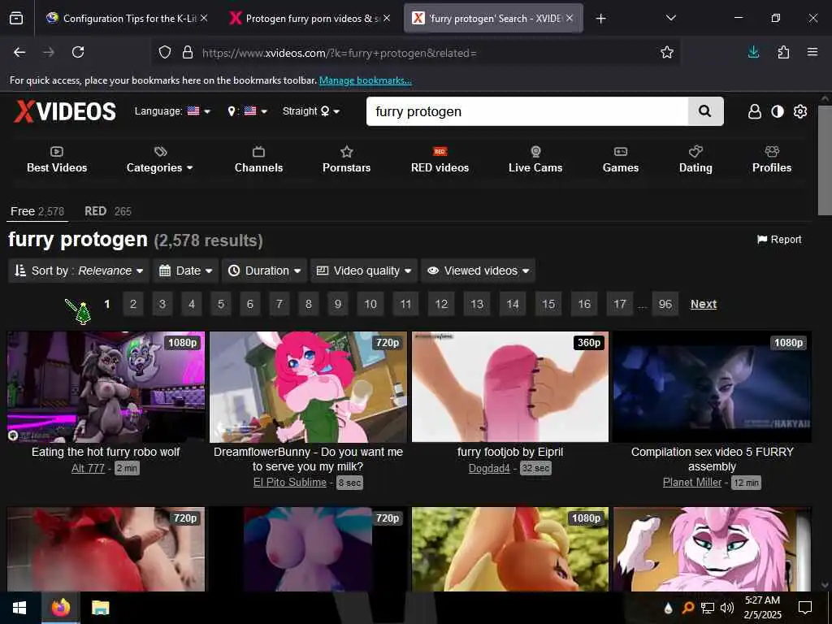
Task: Expand the location country dropdown
Action: click(x=247, y=110)
